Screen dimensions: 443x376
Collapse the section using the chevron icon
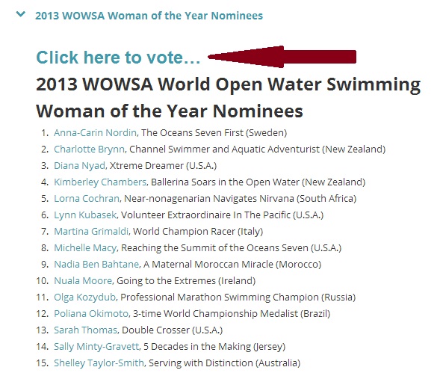click(21, 14)
